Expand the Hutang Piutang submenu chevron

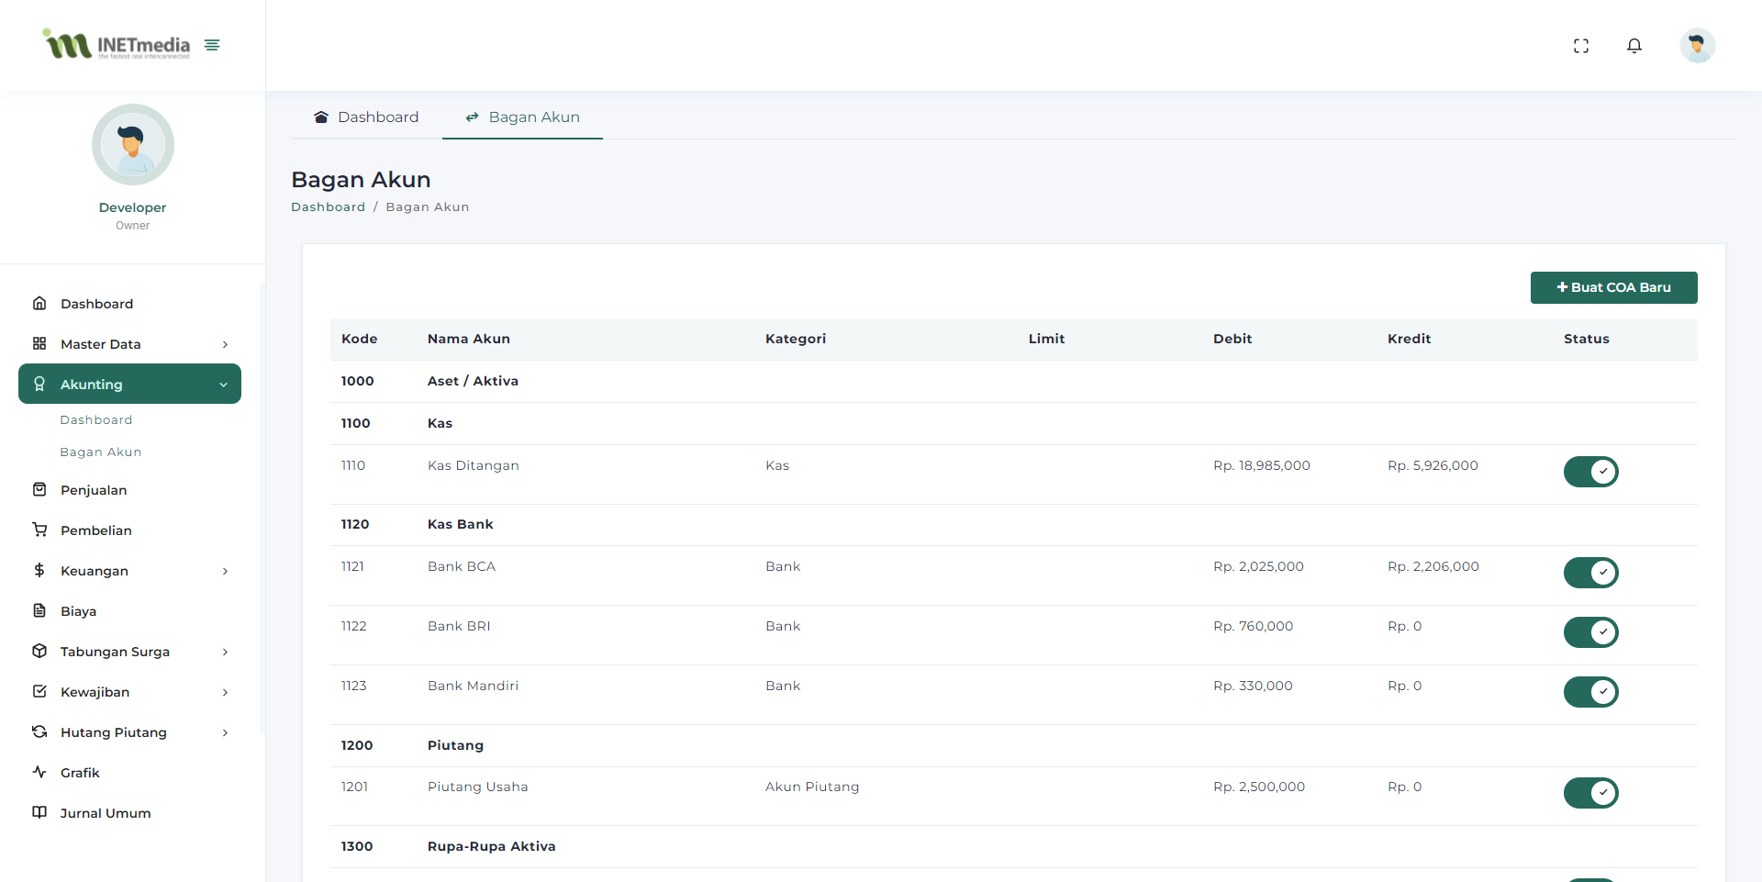click(x=225, y=732)
